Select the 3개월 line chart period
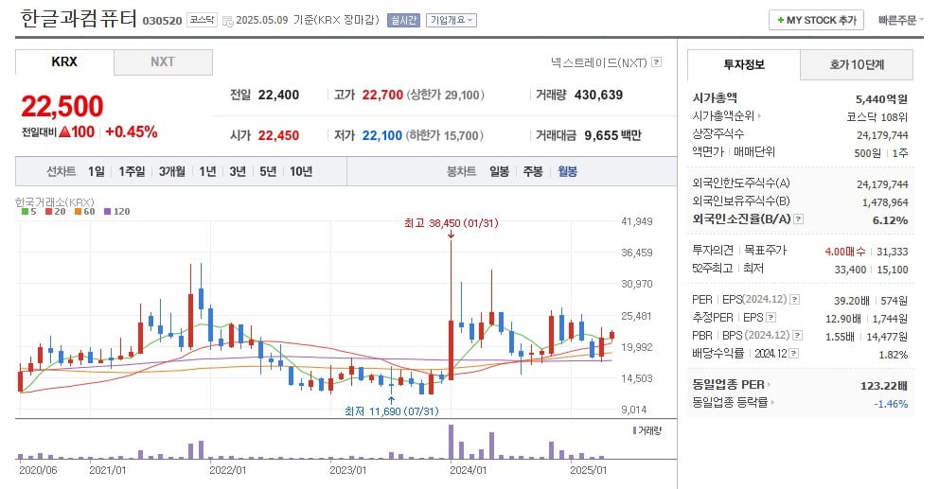The height and width of the screenshot is (489, 939). click(172, 172)
